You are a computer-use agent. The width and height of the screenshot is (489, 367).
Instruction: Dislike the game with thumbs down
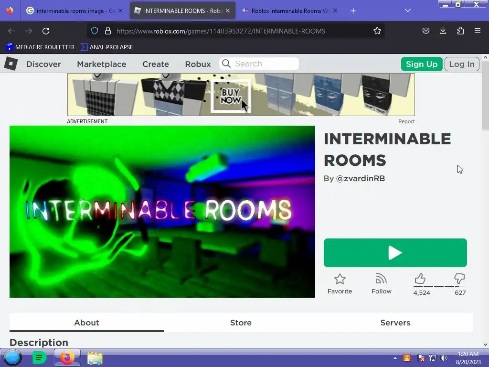pos(459,279)
